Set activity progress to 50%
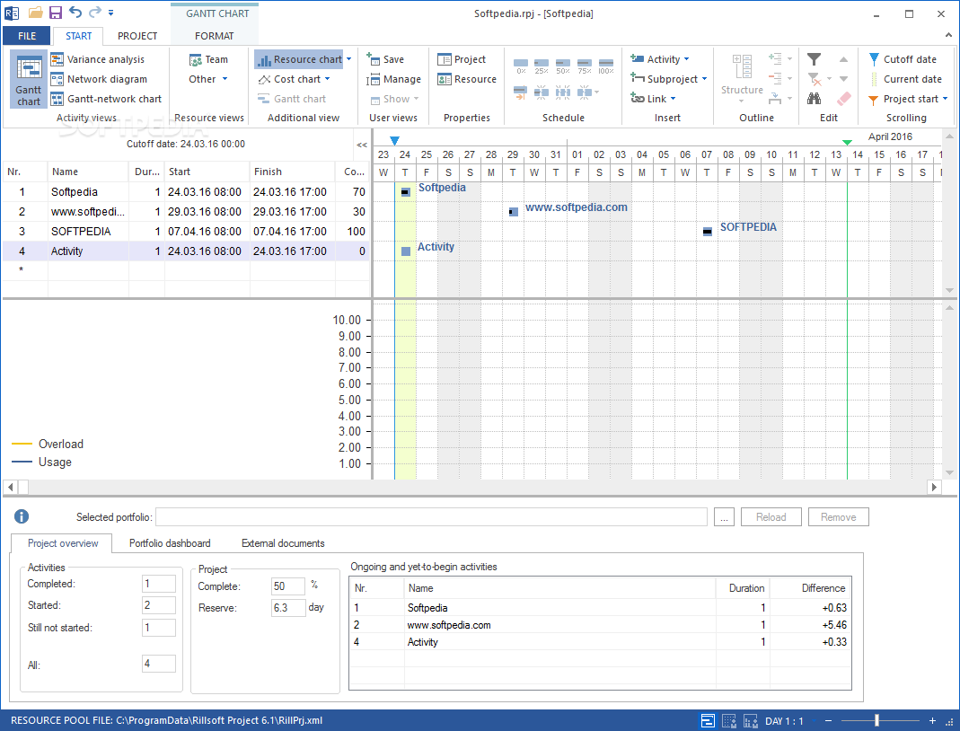 563,66
